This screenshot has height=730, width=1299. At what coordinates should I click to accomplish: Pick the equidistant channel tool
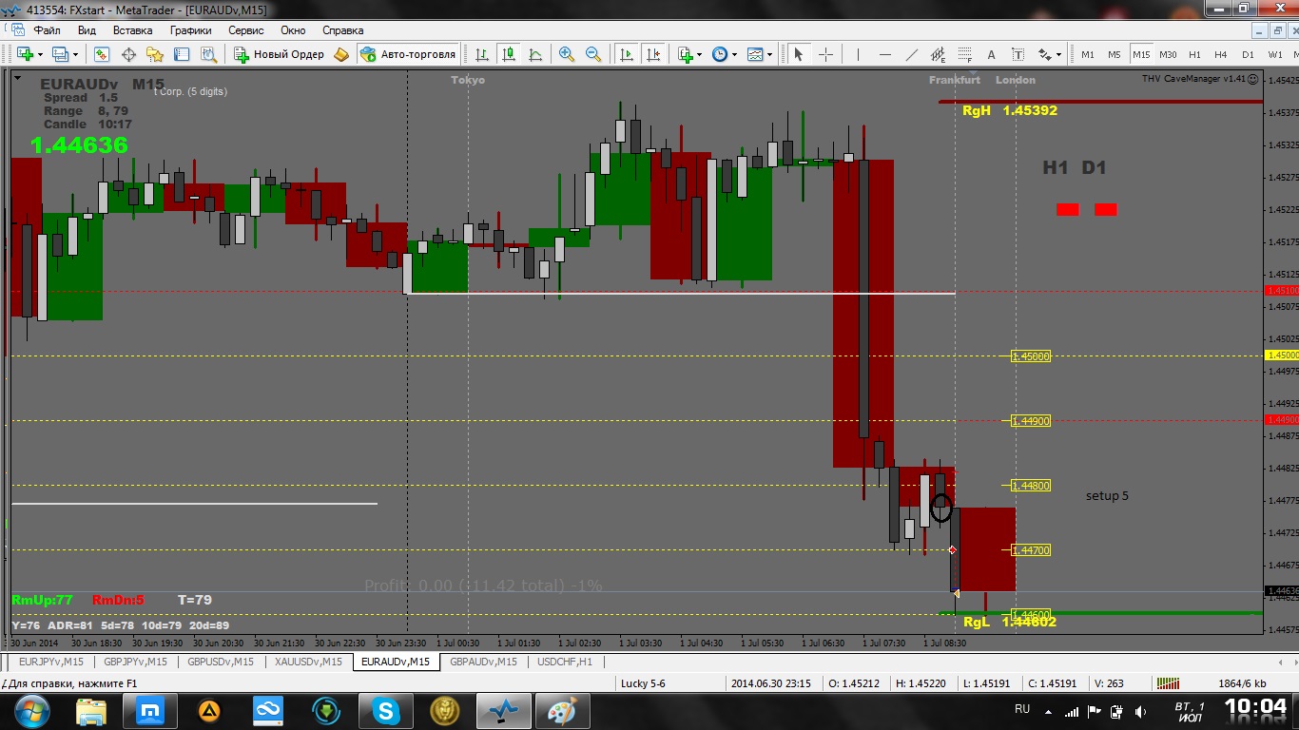pyautogui.click(x=938, y=54)
